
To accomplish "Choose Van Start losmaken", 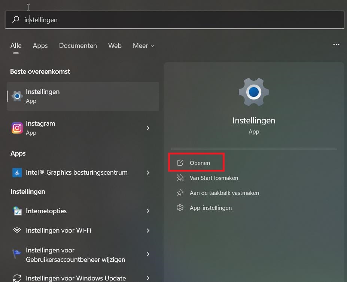I will [x=213, y=178].
